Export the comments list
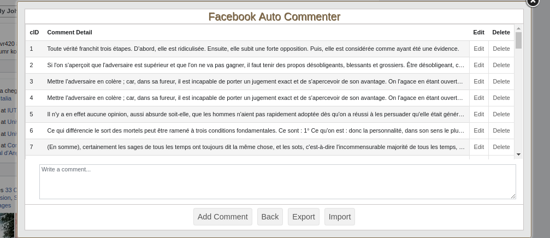Screen dimensions: 550x238 click(x=304, y=217)
